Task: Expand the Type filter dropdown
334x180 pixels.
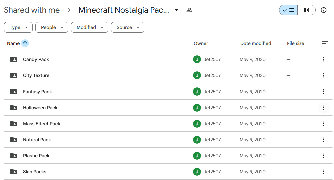Action: tap(18, 27)
